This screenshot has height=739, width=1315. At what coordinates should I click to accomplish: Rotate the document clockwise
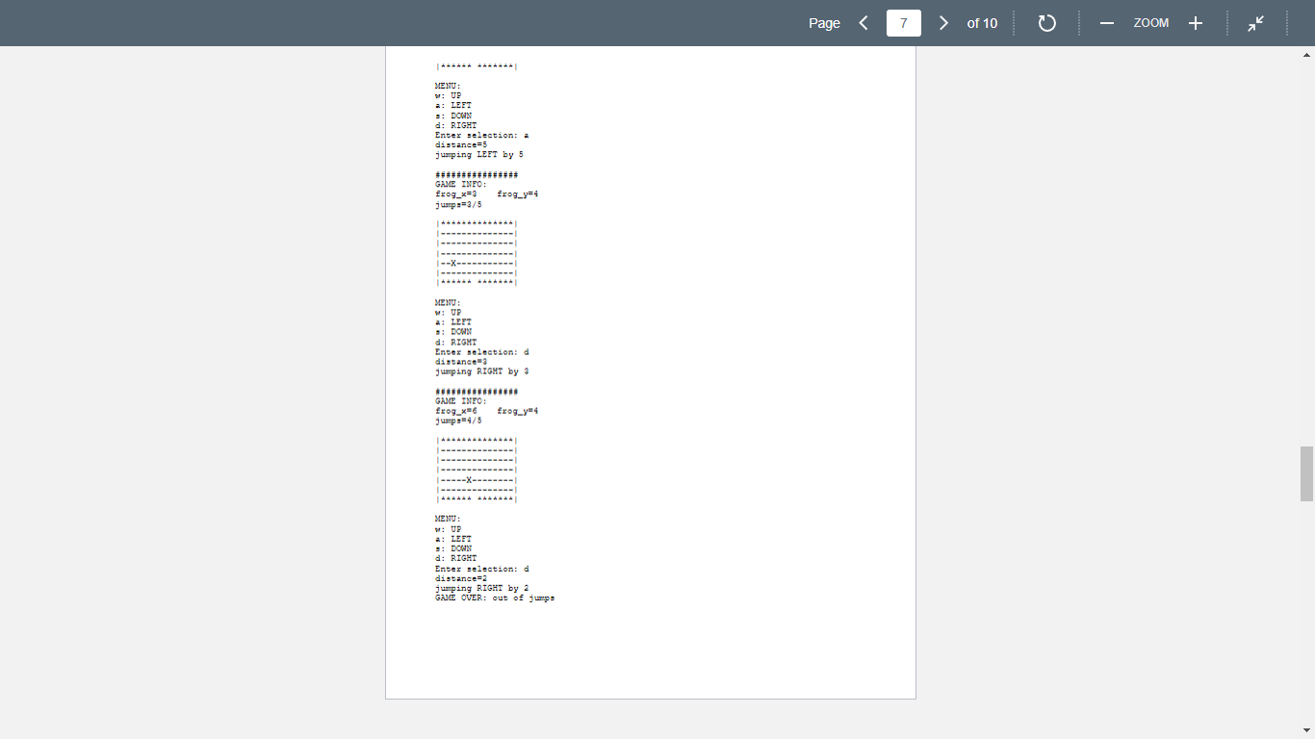point(1047,23)
